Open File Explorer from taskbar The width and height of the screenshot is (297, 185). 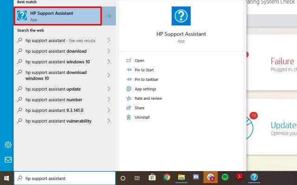181,178
